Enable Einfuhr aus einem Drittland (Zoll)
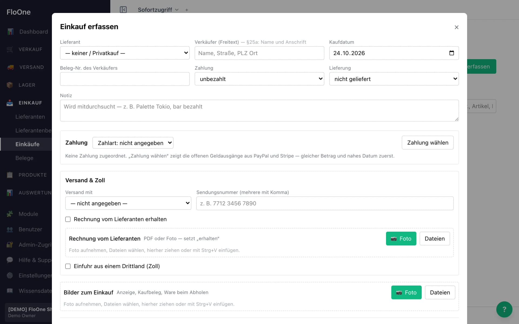Screen dimensions: 519x324 (68, 266)
